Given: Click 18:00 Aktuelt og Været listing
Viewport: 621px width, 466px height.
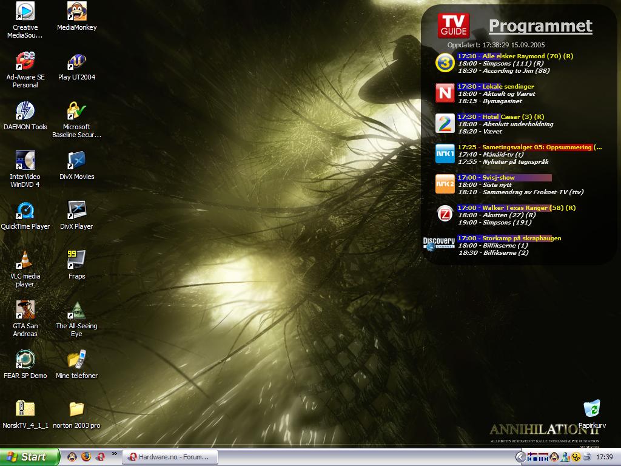Looking at the screenshot, I should pyautogui.click(x=497, y=94).
